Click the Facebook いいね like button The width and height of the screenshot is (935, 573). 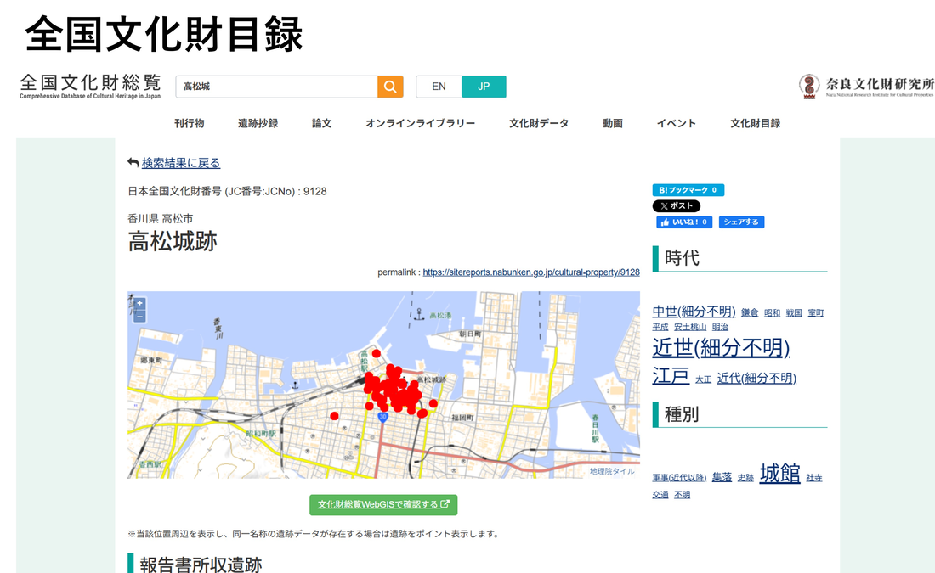pyautogui.click(x=684, y=222)
